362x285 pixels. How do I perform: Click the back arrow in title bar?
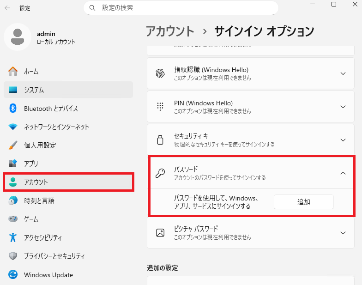[x=8, y=8]
